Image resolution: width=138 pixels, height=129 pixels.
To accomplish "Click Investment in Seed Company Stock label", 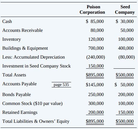I will tap(36, 66).
